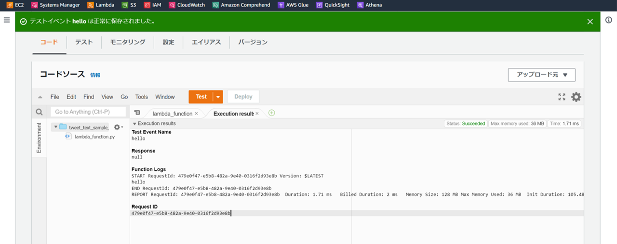Open the View menu
This screenshot has width=617, height=244.
click(x=107, y=97)
